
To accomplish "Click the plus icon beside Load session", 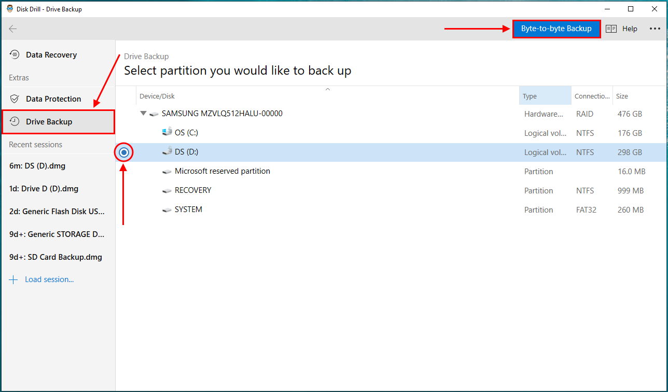I will (x=13, y=279).
